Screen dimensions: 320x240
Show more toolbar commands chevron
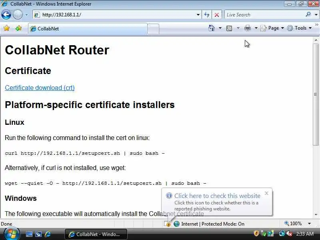click(316, 24)
